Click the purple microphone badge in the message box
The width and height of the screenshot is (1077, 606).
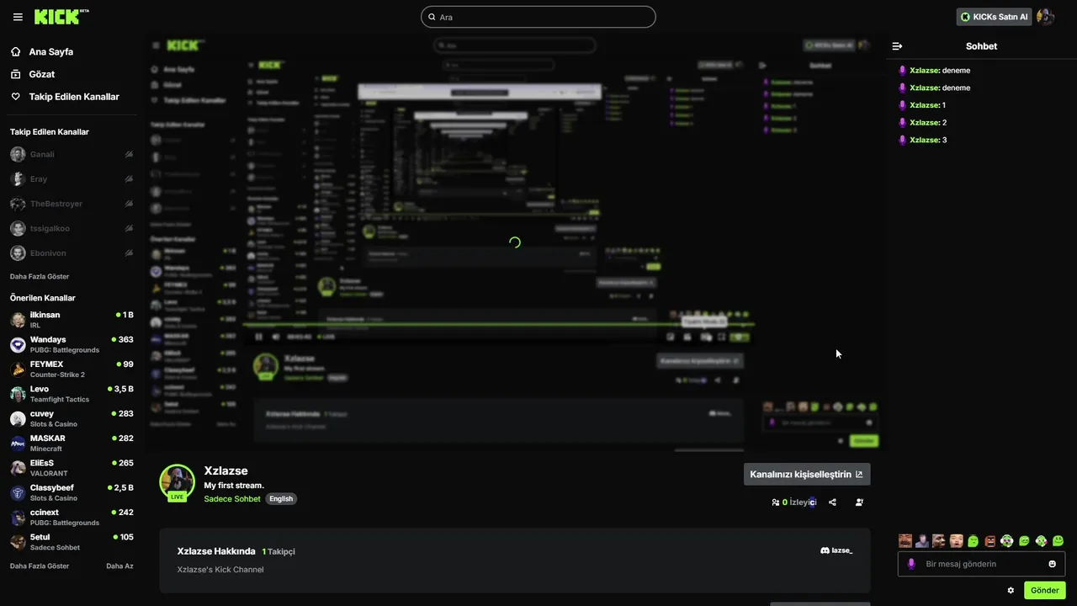point(910,564)
